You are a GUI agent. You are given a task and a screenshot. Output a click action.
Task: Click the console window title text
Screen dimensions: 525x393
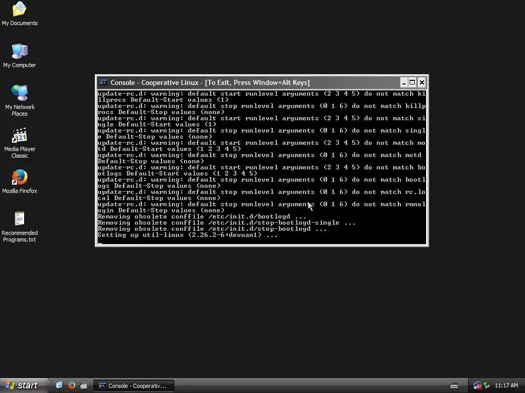tap(210, 82)
